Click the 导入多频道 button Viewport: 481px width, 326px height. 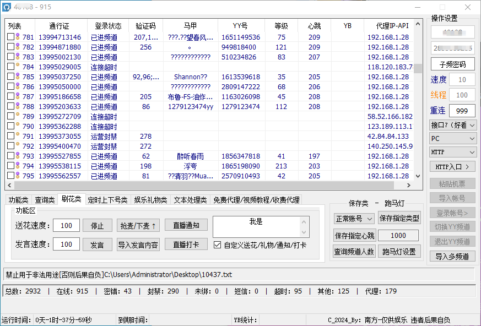pos(452,256)
